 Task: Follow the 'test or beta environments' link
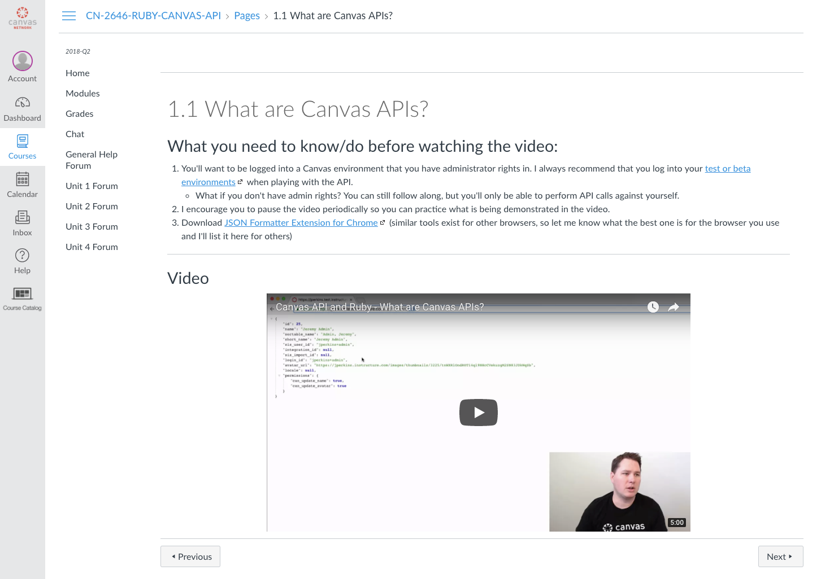(727, 168)
